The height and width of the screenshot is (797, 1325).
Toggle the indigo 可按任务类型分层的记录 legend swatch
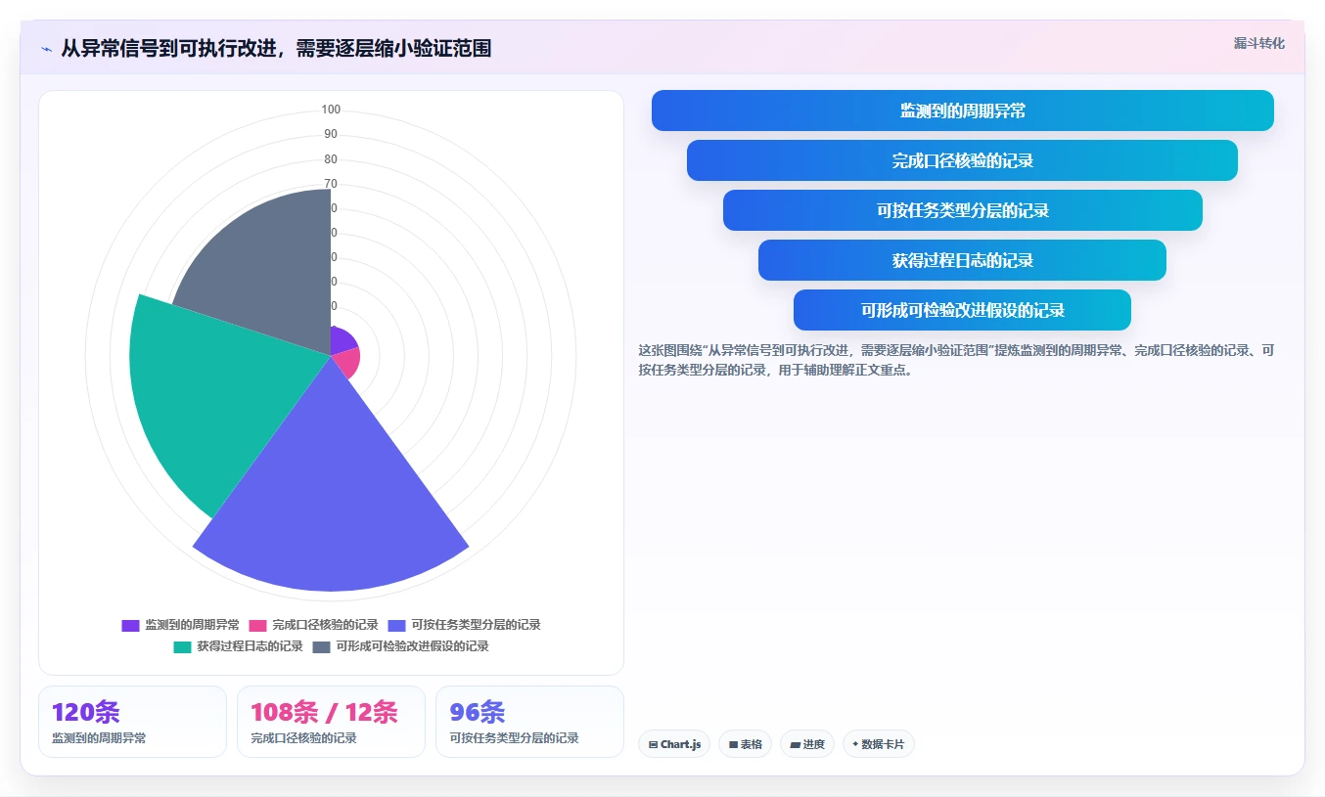point(397,625)
